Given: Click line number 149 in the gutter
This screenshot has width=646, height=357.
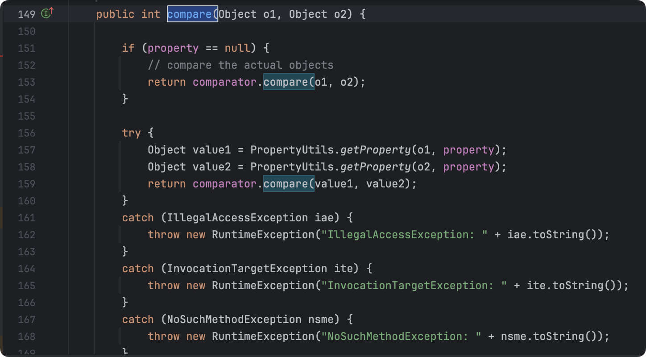Looking at the screenshot, I should click(x=26, y=14).
